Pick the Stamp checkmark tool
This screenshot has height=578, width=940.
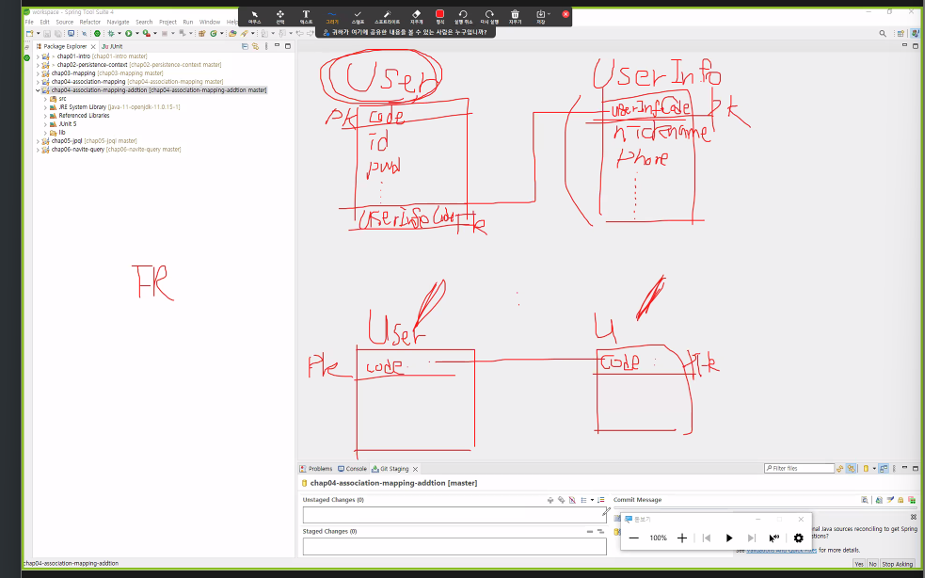[x=358, y=17]
